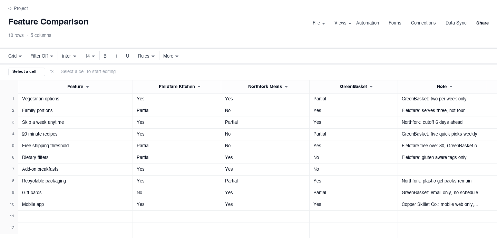Open the Note column header arrow

click(451, 87)
